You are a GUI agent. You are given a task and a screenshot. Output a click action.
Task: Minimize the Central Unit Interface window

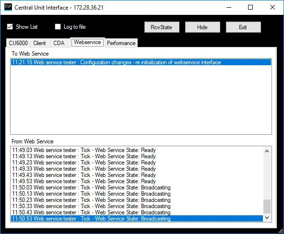(x=229, y=7)
